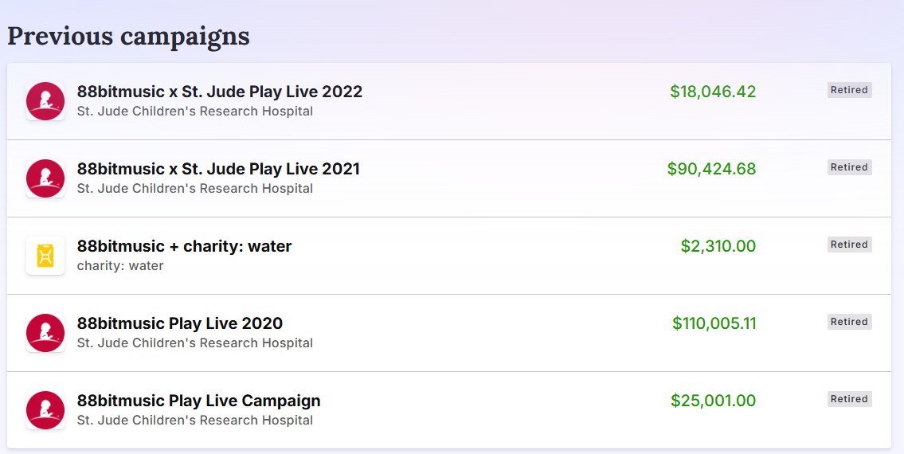Click Retired badge on Play Live 2021 row
904x454 pixels.
click(849, 167)
